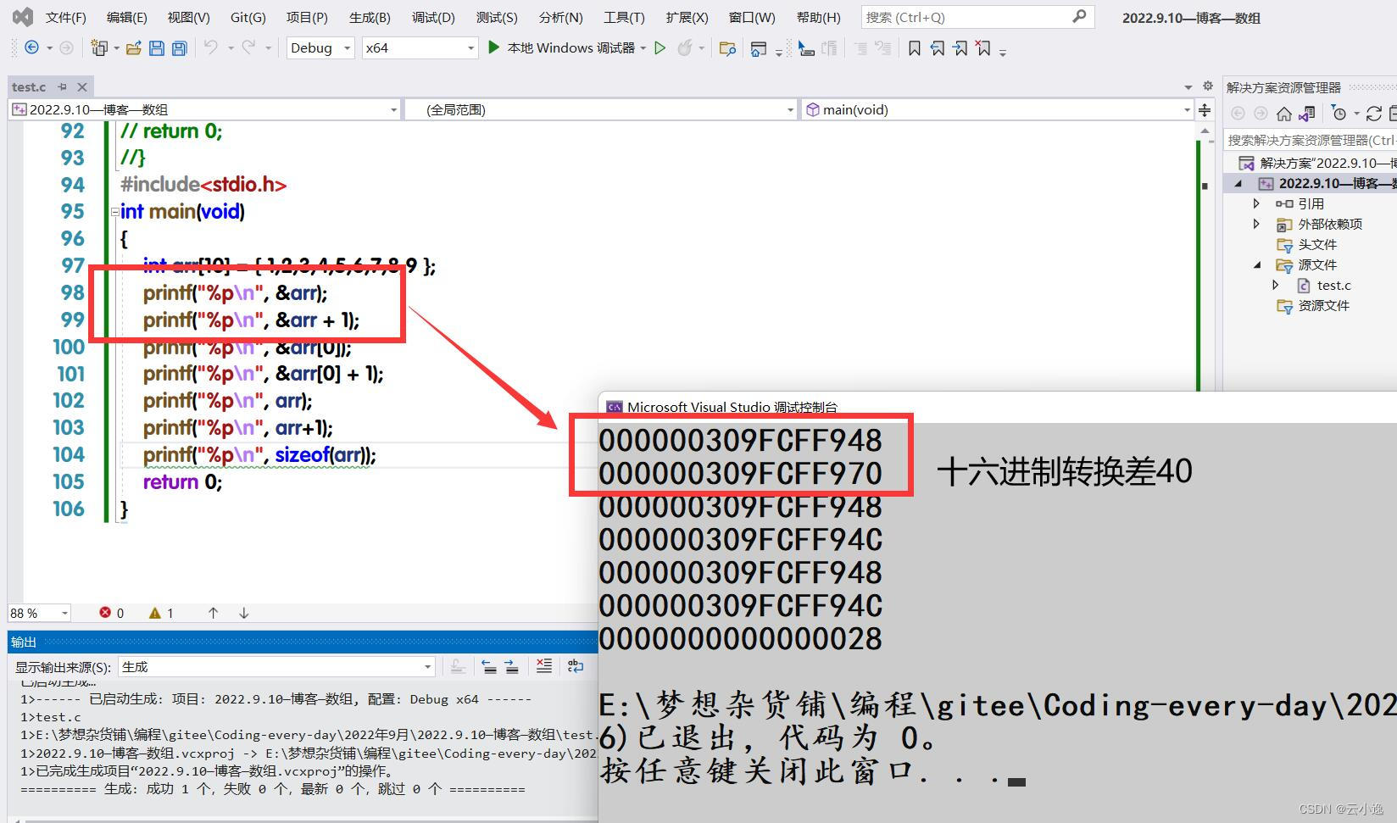
Task: Open the 生成(B) menu
Action: tap(370, 17)
